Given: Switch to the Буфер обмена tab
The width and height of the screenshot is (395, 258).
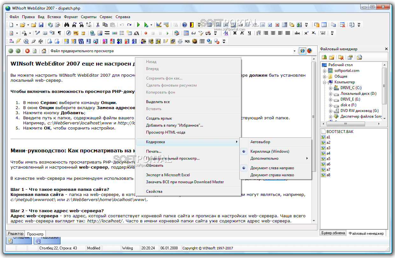Looking at the screenshot, I should (x=333, y=233).
